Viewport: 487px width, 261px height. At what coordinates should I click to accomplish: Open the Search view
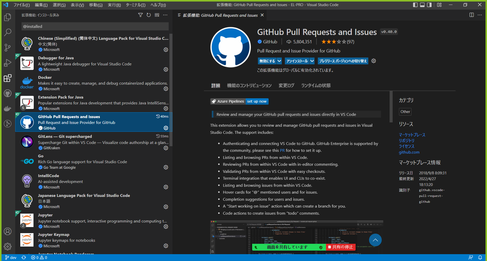coord(8,32)
